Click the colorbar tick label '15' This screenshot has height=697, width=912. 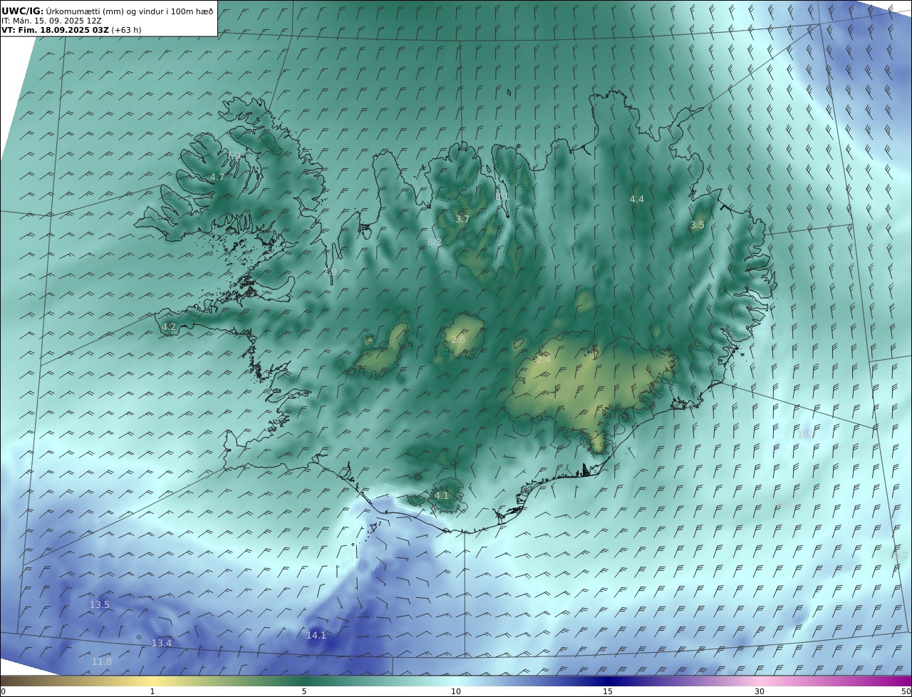coord(608,691)
